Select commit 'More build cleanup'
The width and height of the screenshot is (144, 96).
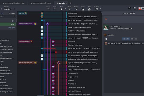coord(75,91)
